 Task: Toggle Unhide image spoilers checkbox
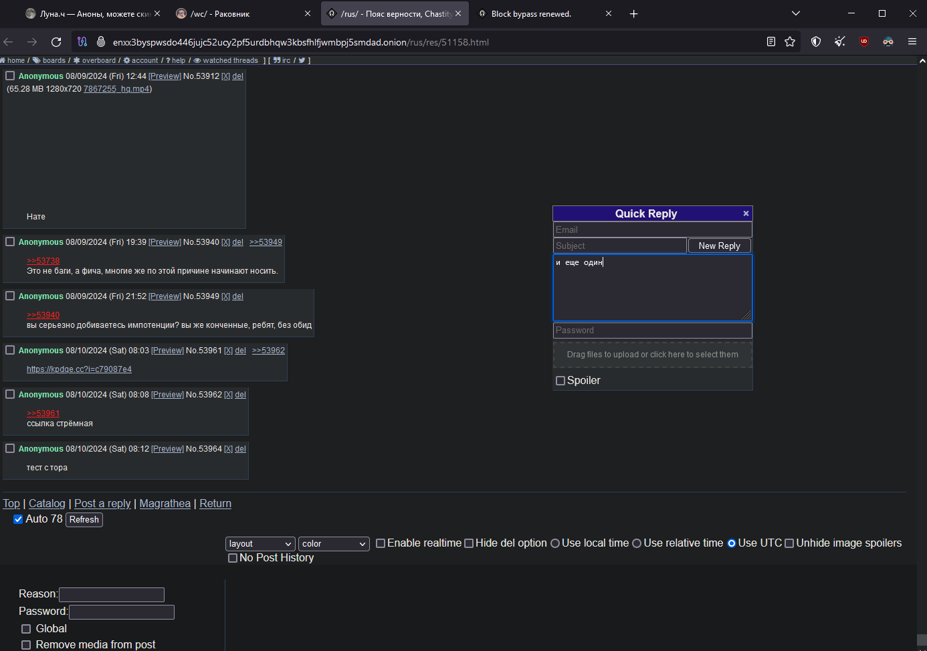point(789,543)
